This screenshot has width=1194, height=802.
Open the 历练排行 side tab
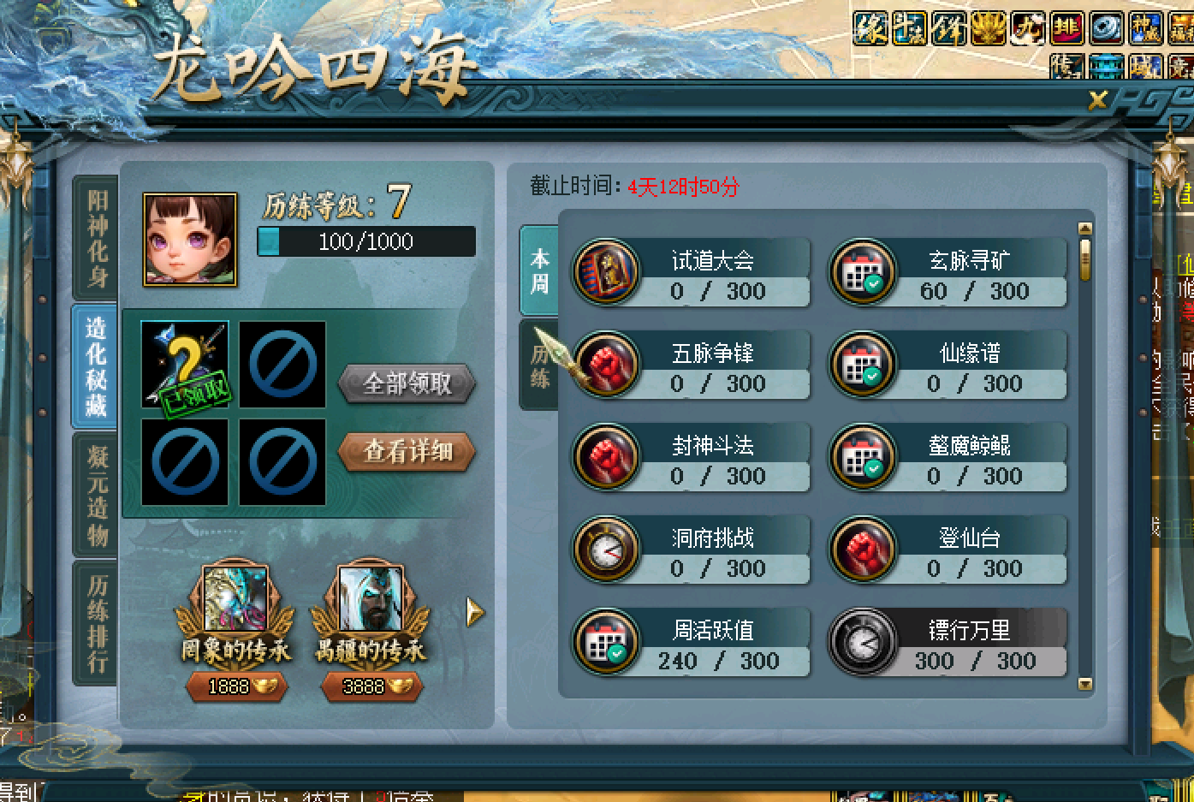97,623
